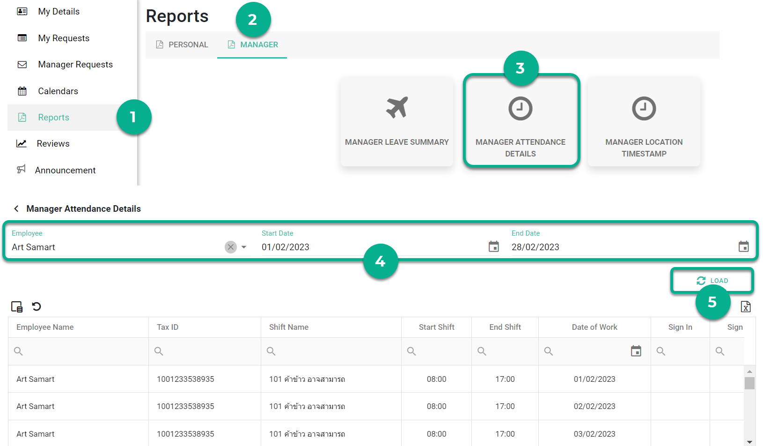
Task: Open the Start Date calendar picker
Action: tap(494, 246)
